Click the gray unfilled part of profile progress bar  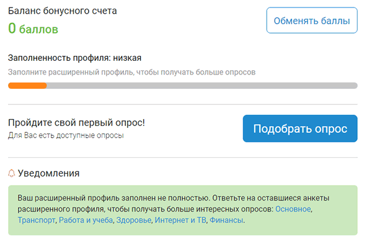202,86
